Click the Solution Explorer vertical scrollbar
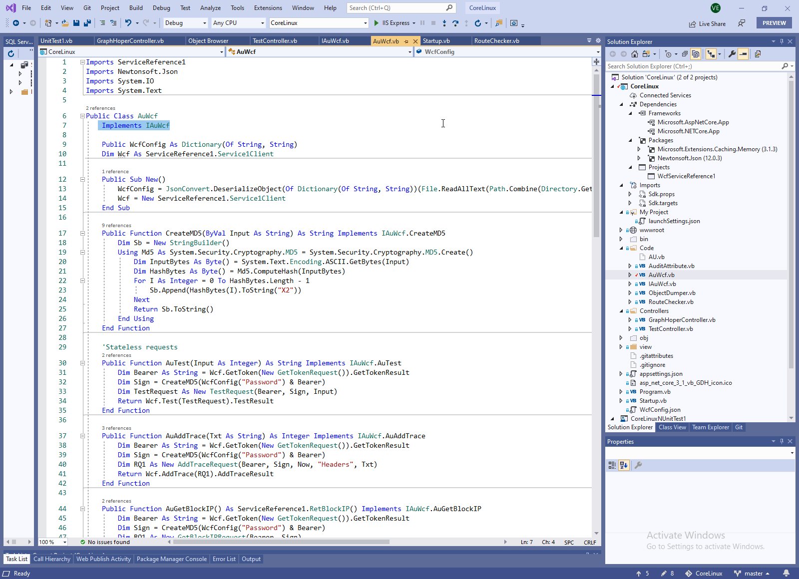Screen dimensions: 799x579 (x=791, y=225)
